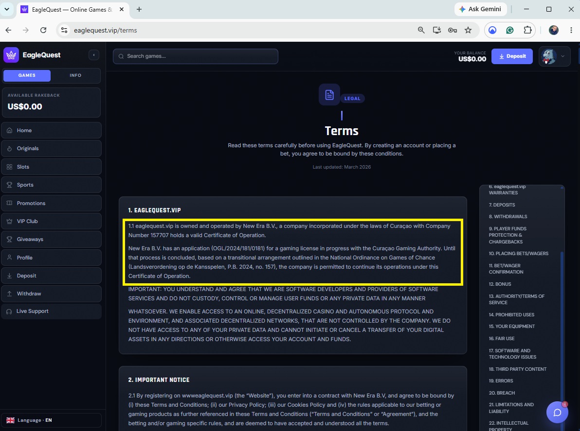Jump to 15. YOUR EQUIPMENT section
580x431 pixels.
click(x=512, y=327)
